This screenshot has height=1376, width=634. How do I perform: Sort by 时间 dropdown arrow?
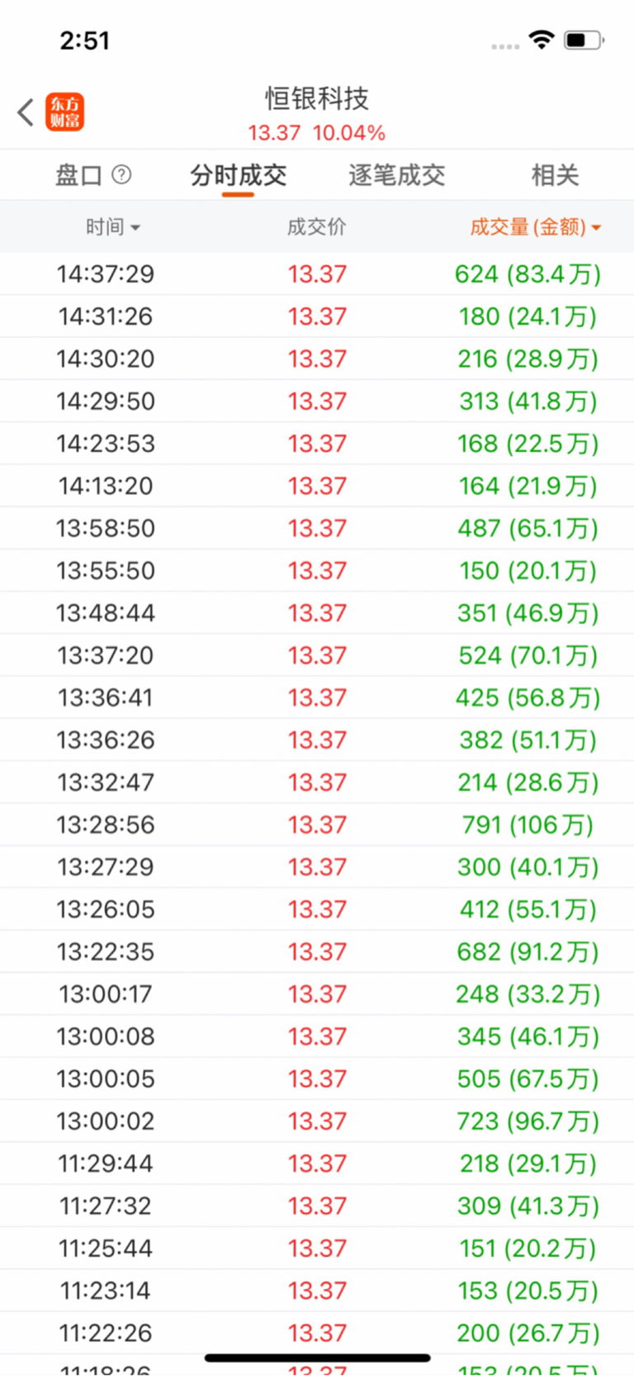tap(135, 227)
